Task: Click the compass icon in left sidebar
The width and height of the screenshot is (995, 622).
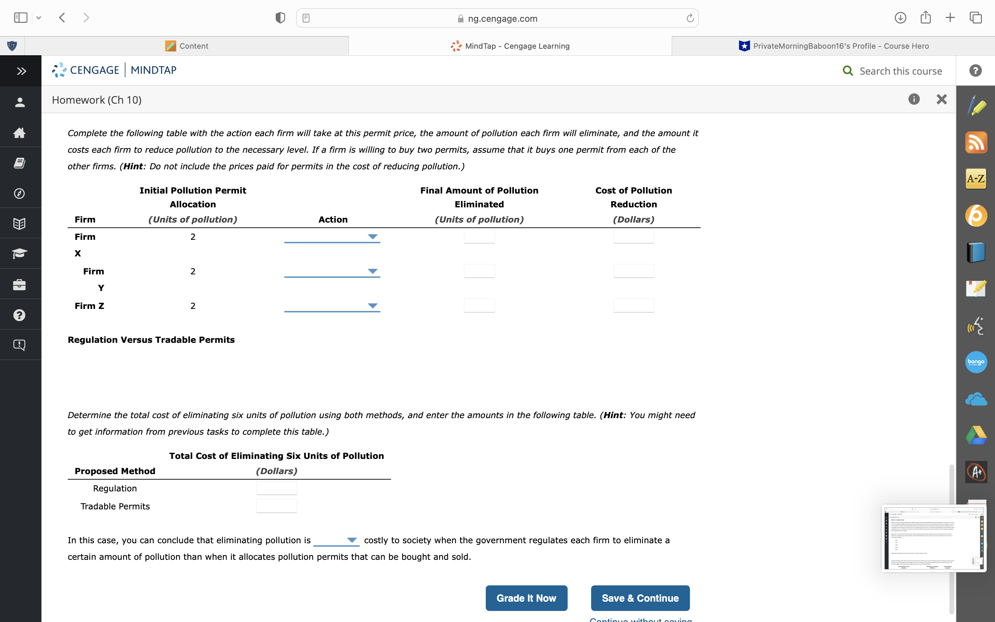Action: (19, 194)
